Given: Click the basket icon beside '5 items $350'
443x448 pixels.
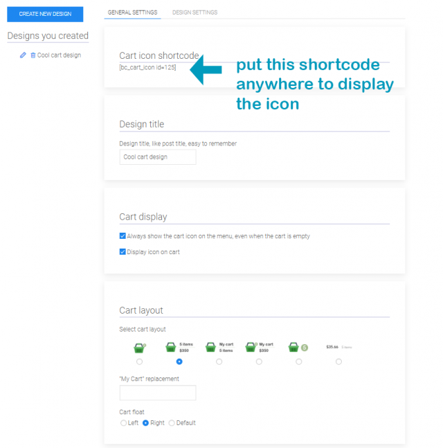Looking at the screenshot, I should (171, 347).
